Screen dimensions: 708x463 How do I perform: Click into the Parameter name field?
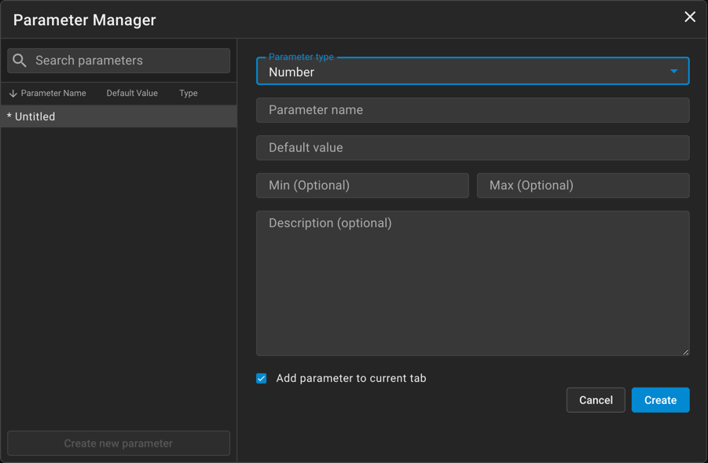(472, 110)
